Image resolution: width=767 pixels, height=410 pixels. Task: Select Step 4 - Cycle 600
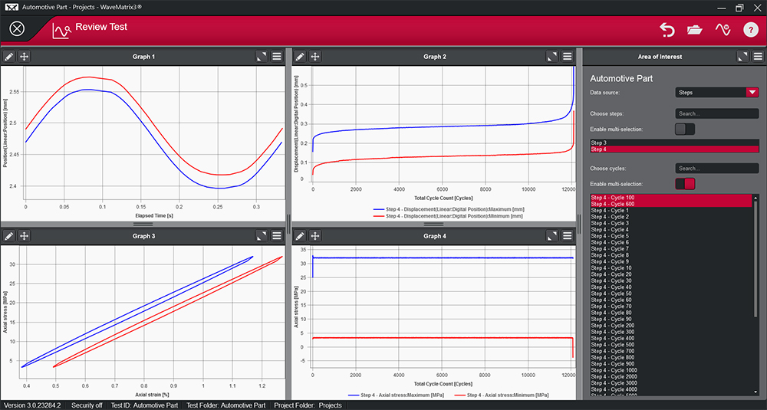[670, 204]
